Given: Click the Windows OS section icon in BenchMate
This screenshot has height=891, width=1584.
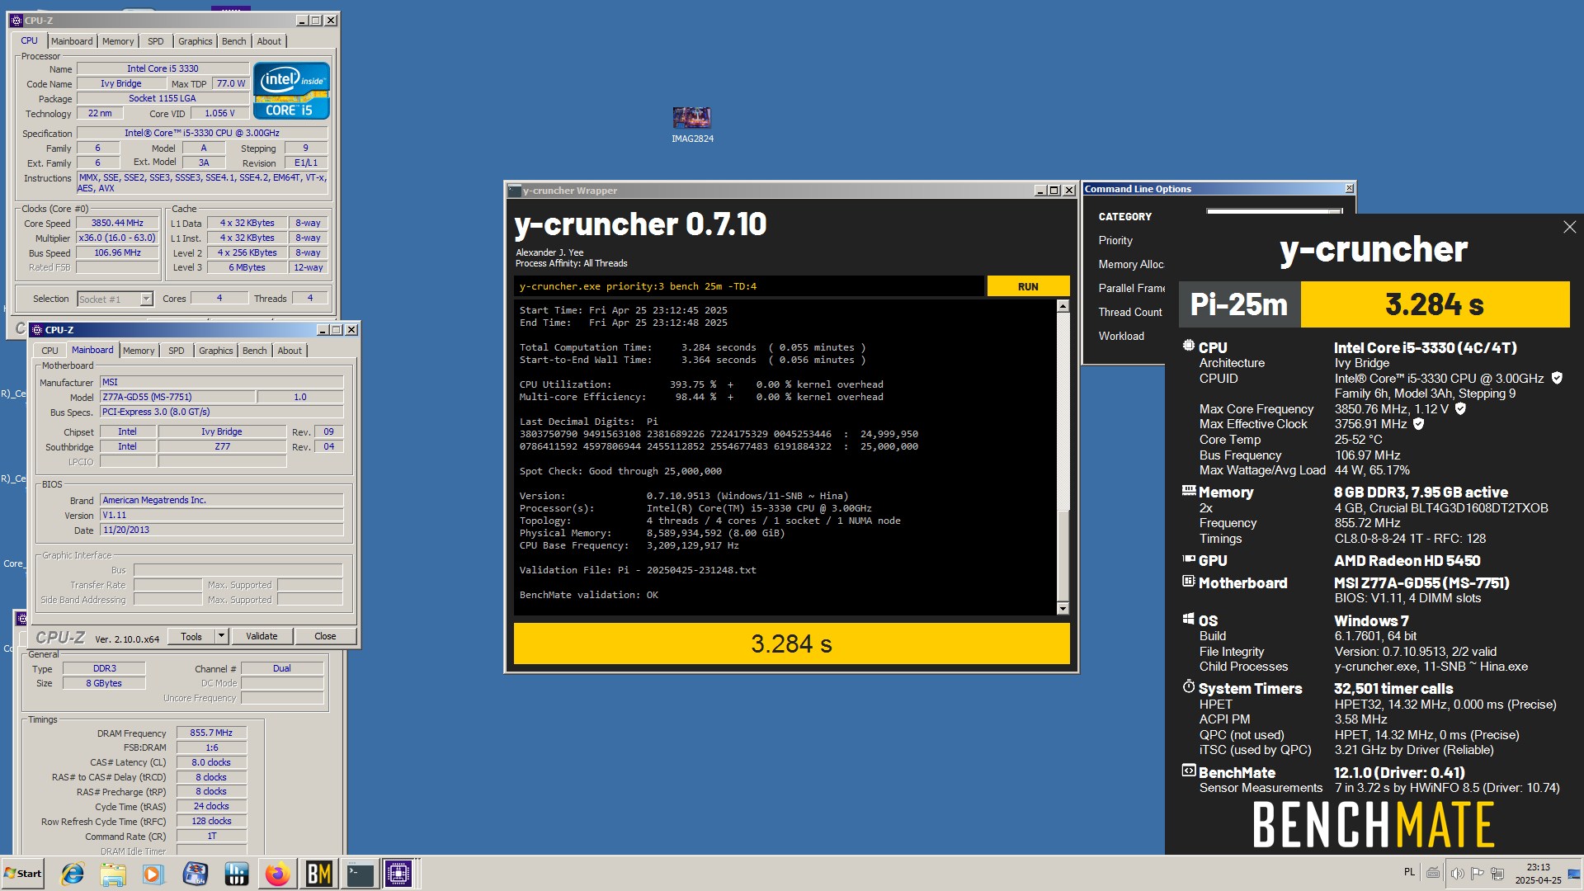Looking at the screenshot, I should [1189, 620].
